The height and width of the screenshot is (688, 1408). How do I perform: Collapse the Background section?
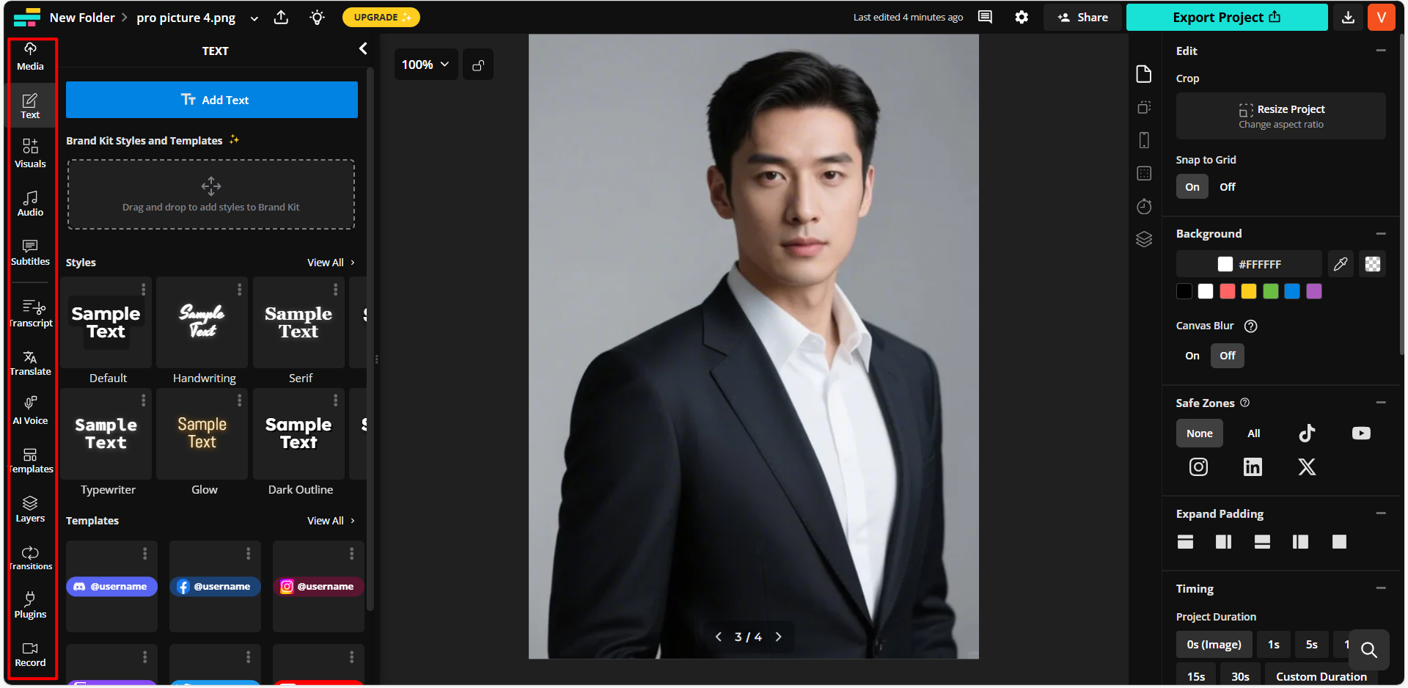(1381, 234)
